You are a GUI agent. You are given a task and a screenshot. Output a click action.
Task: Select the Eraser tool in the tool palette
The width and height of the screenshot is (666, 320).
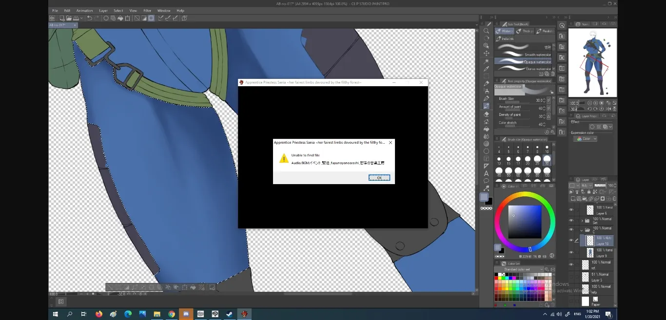(486, 114)
